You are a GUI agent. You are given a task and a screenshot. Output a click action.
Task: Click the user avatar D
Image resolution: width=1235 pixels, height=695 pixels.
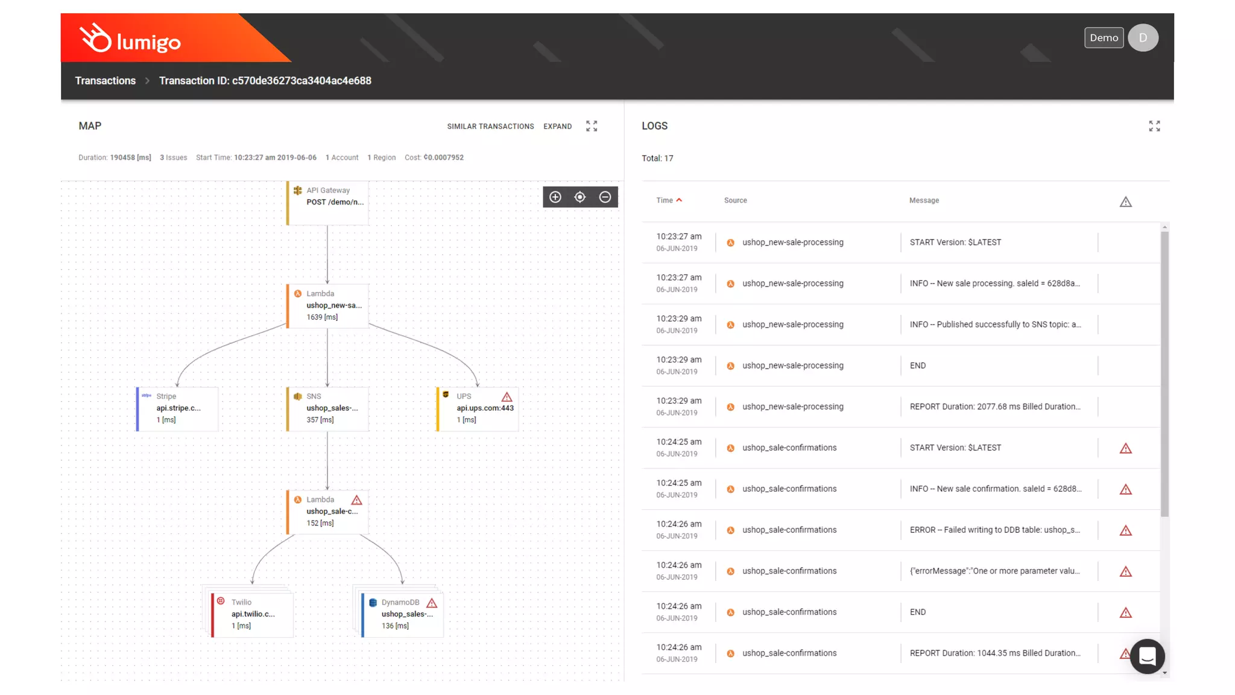[1143, 38]
